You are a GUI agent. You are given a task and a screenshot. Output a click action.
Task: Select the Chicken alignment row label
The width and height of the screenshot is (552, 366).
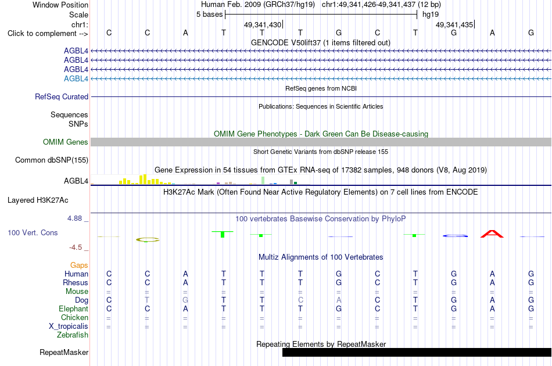tap(74, 317)
